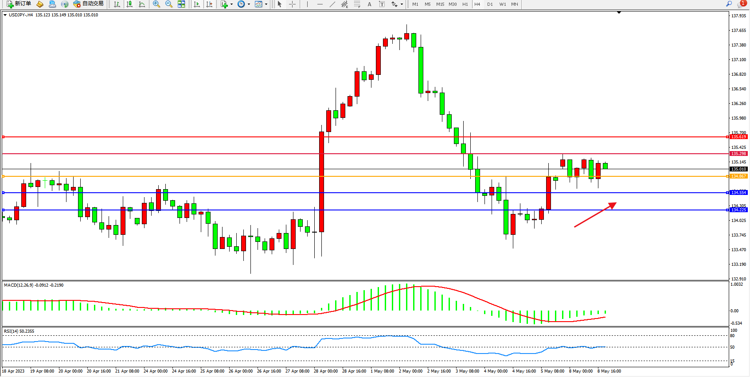Screen dimensions: 750x377
Task: Zoom out of the chart
Action: pyautogui.click(x=169, y=4)
